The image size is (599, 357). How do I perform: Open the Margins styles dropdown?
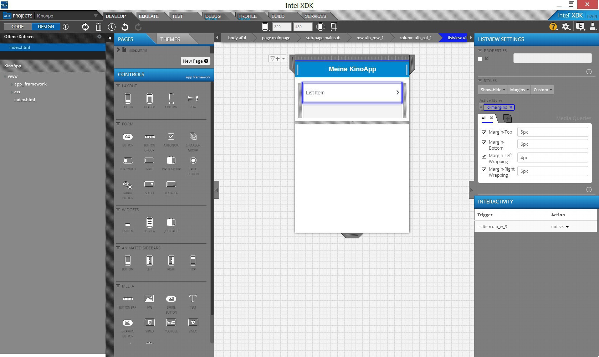tap(519, 90)
